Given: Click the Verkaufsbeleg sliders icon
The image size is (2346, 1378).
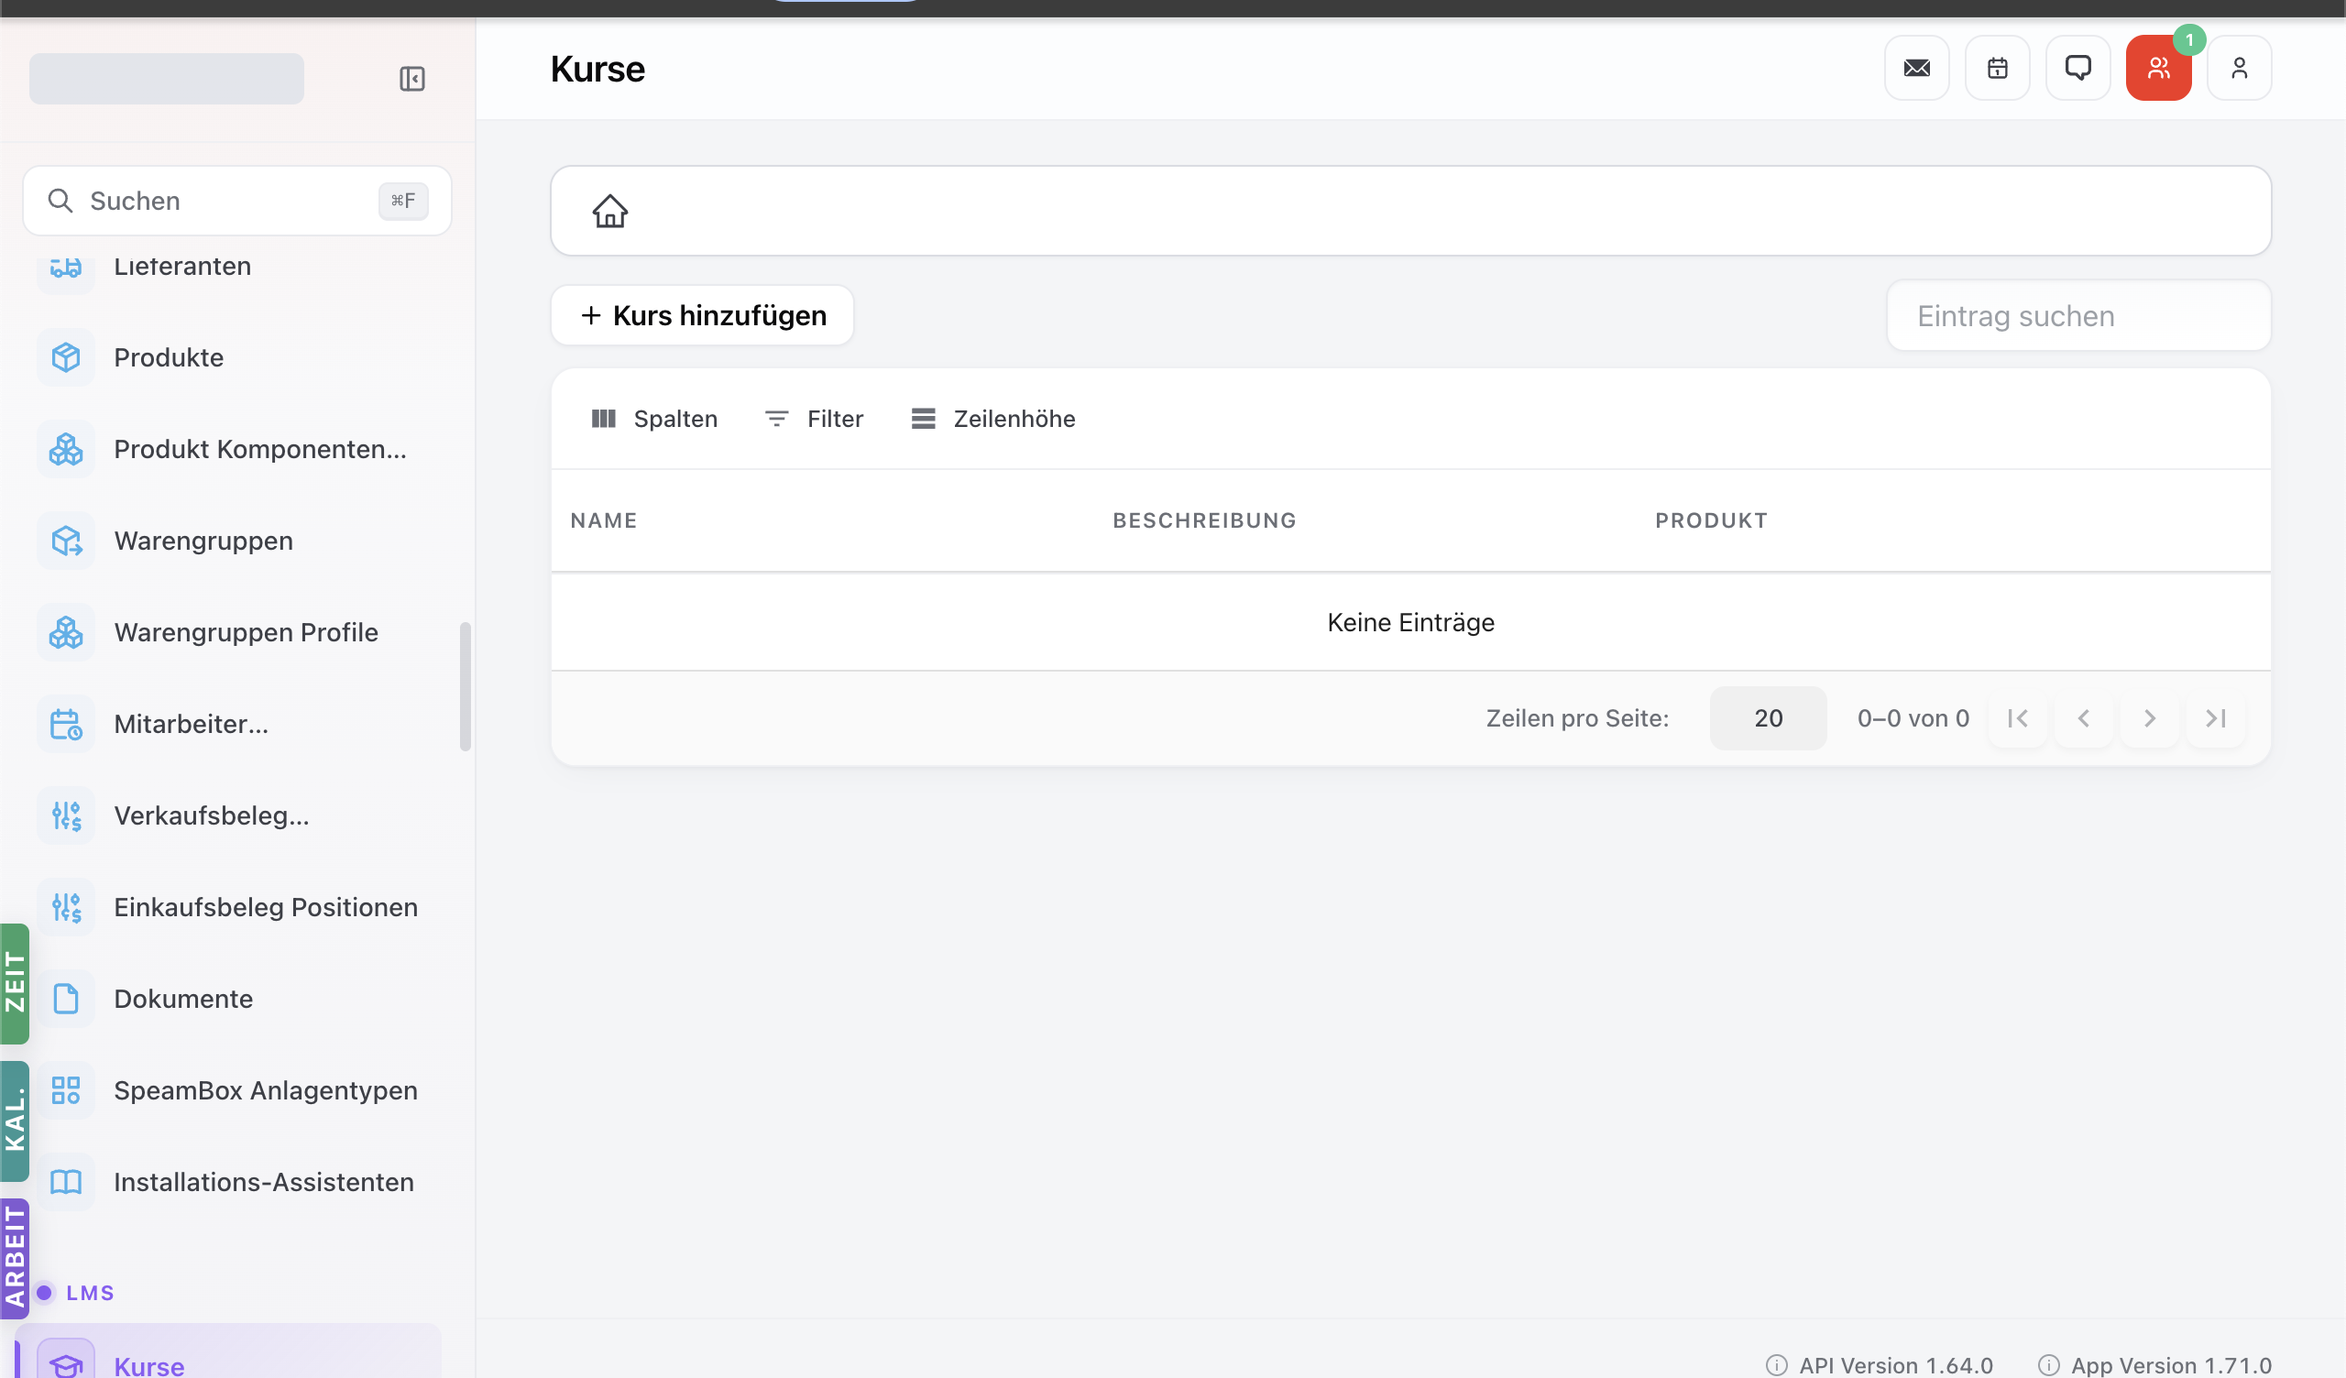Looking at the screenshot, I should pyautogui.click(x=66, y=815).
